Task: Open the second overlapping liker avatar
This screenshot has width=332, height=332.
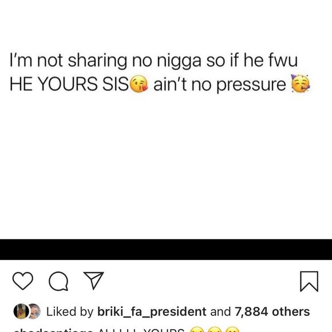Action: (35, 311)
